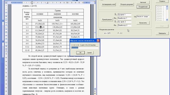This screenshot has height=95, width=170.
Task: Click the Word ruler tab-type selector icon
Action: click(x=6, y=3)
